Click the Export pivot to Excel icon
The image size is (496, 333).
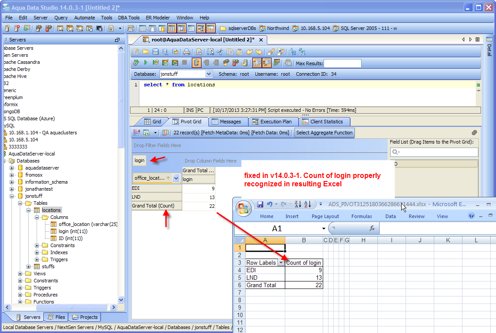(146, 133)
